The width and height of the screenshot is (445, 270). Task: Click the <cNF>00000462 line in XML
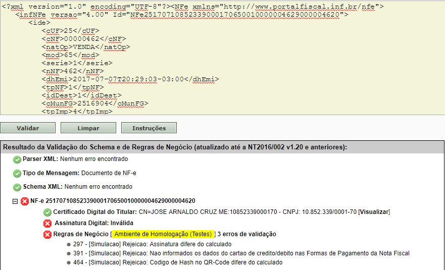point(84,38)
